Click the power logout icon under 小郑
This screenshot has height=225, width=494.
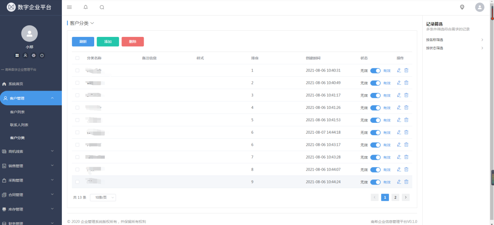pyautogui.click(x=42, y=56)
